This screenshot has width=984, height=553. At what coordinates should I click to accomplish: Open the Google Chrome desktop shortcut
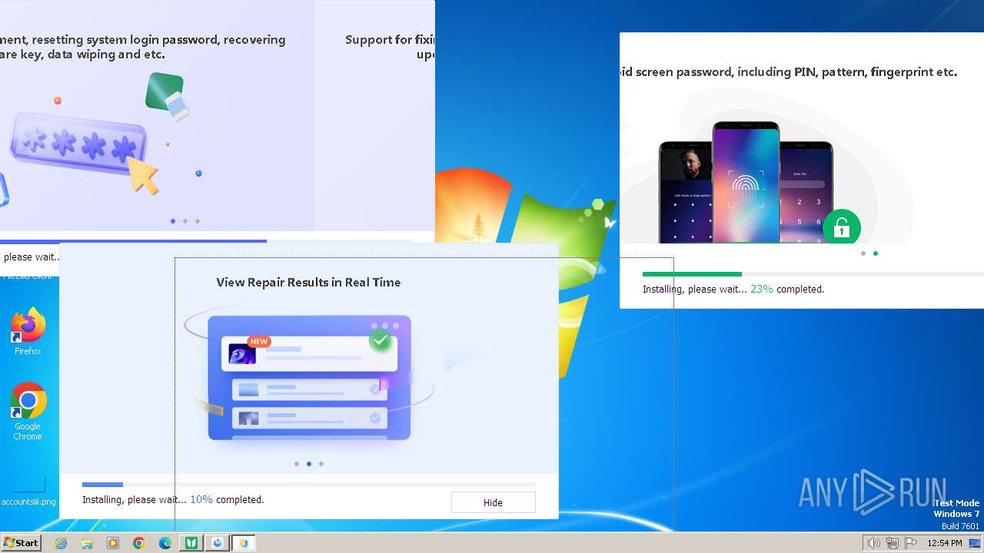click(x=28, y=412)
